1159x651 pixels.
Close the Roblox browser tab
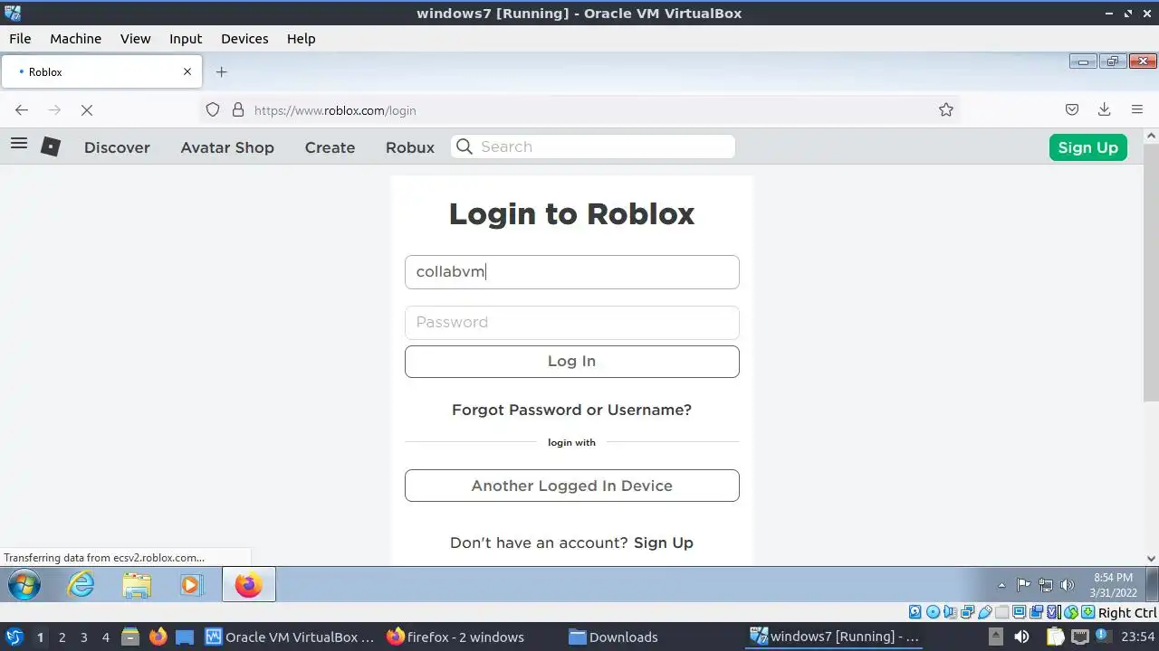(x=187, y=71)
